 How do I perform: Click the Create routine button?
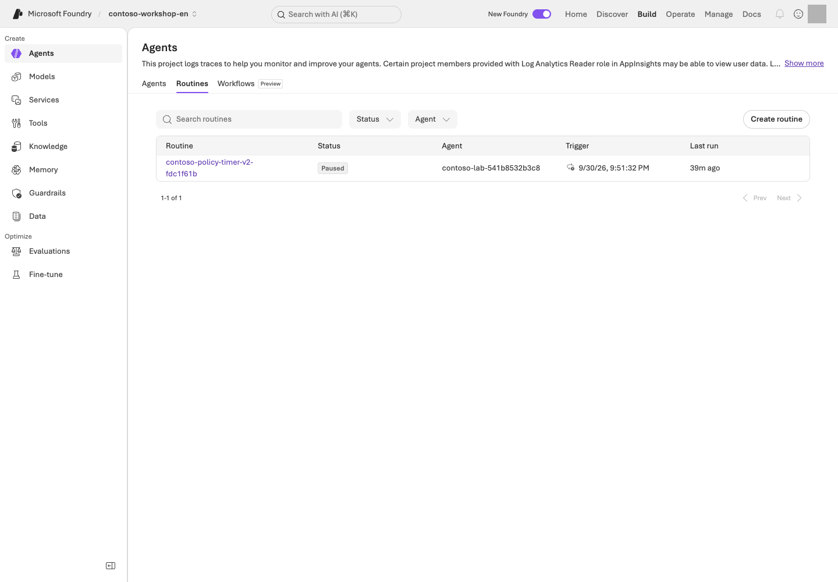776,119
